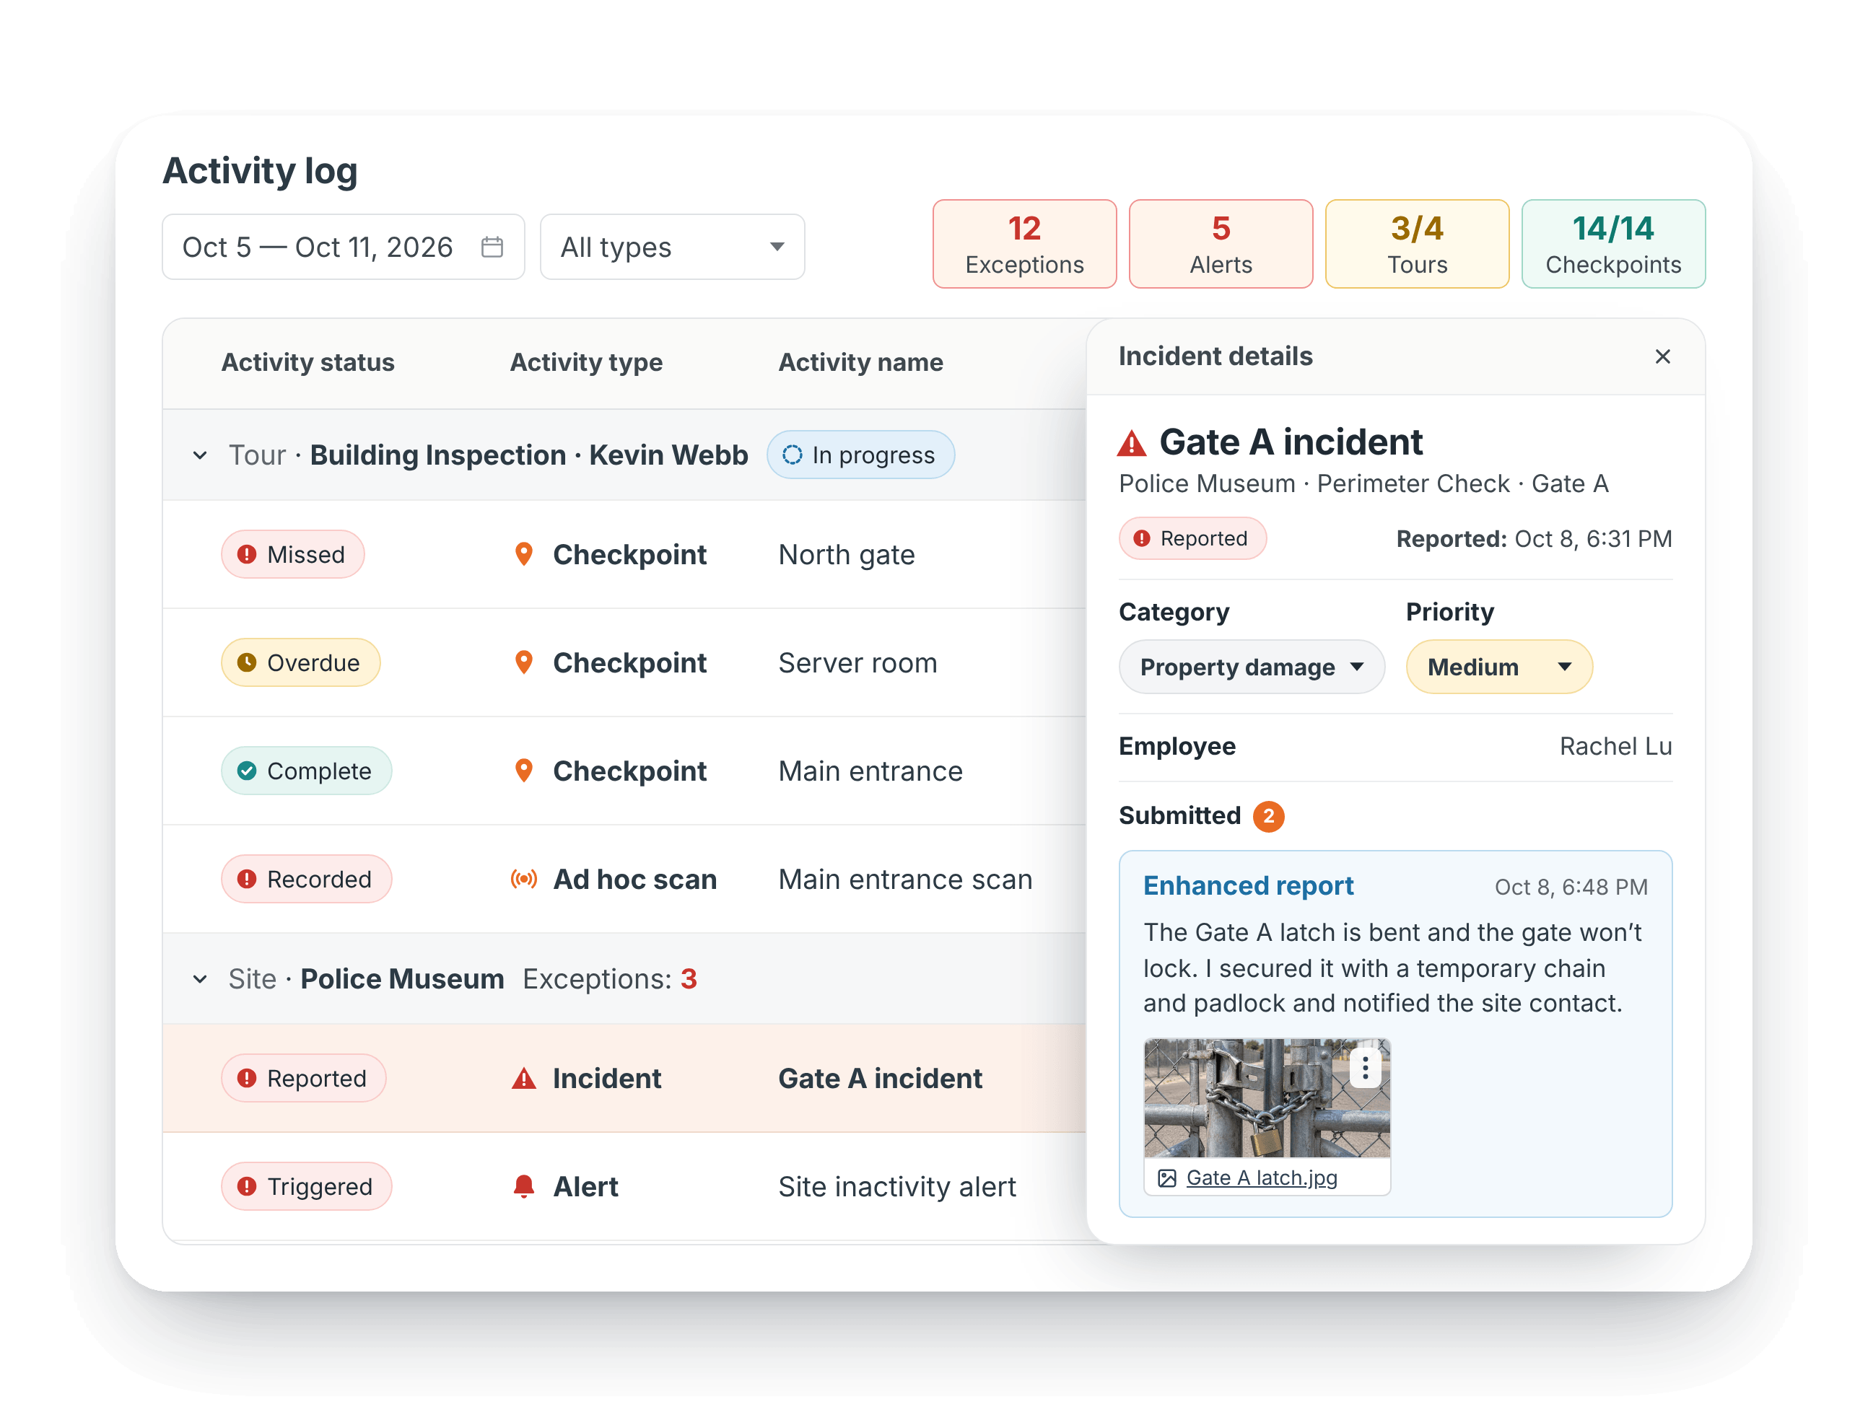
Task: Sort by Activity name column header
Action: (x=860, y=362)
